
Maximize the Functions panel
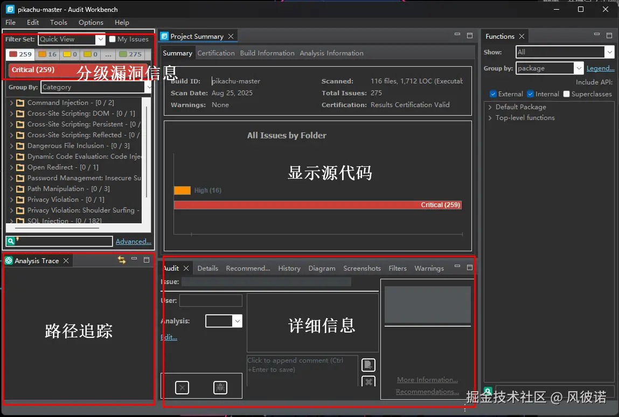coord(609,35)
